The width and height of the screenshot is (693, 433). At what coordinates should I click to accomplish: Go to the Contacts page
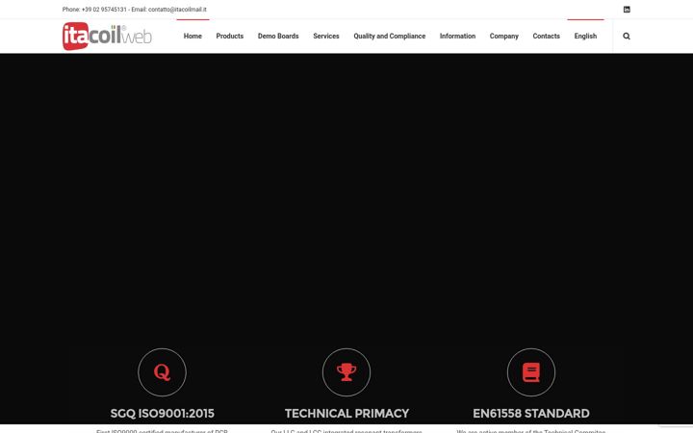click(x=547, y=37)
